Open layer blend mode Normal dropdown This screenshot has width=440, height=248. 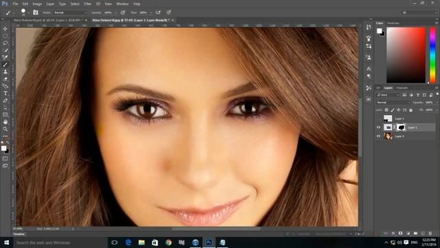(393, 103)
